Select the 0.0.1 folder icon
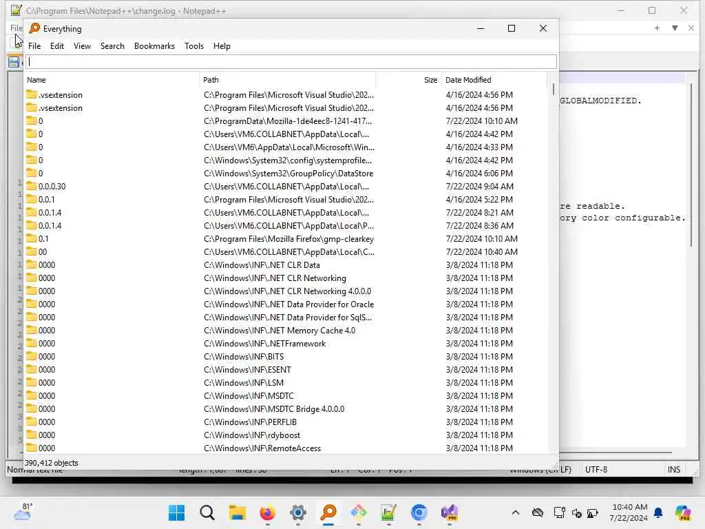Image resolution: width=705 pixels, height=529 pixels. pos(32,199)
